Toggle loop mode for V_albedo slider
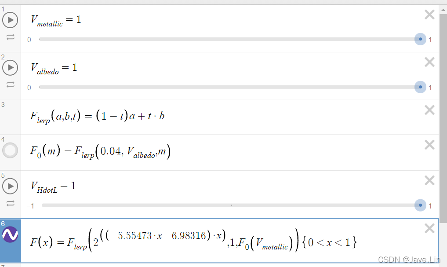447x267 pixels. tap(10, 84)
